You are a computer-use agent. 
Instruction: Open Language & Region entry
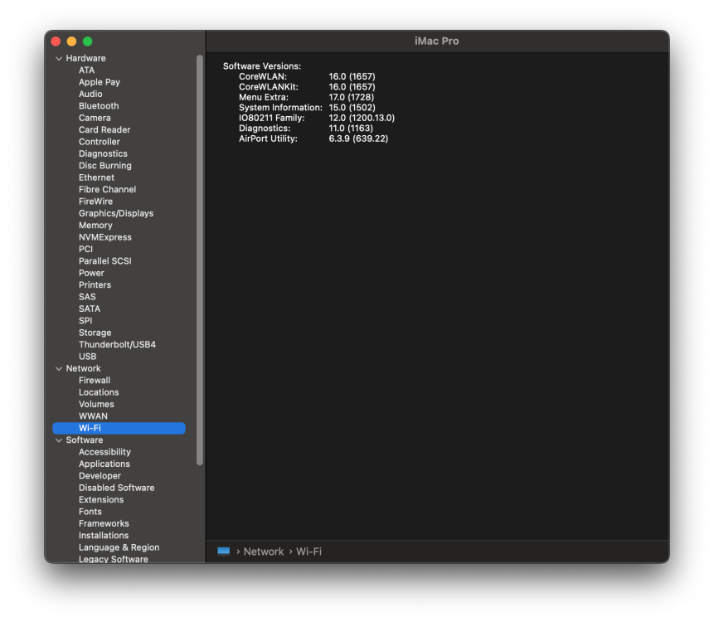(x=119, y=547)
